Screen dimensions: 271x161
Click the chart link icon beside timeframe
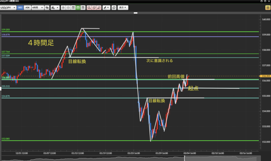pos(47,8)
